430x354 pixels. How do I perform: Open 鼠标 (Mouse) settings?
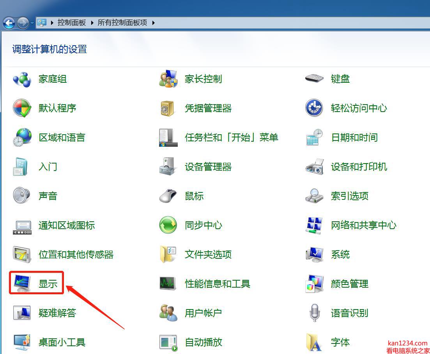(x=194, y=196)
